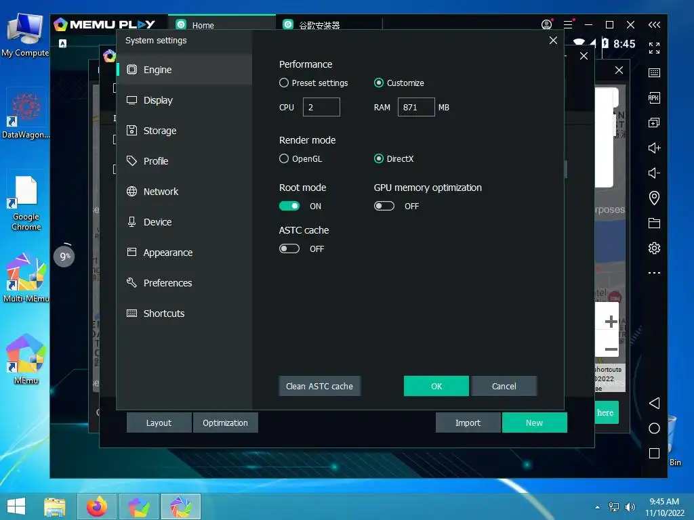Open the Display settings section

(184, 100)
